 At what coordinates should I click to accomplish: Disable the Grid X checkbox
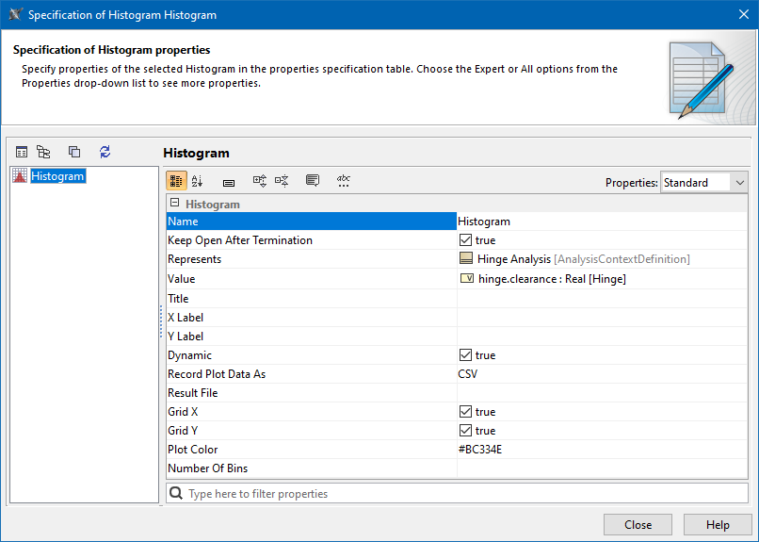pos(465,412)
